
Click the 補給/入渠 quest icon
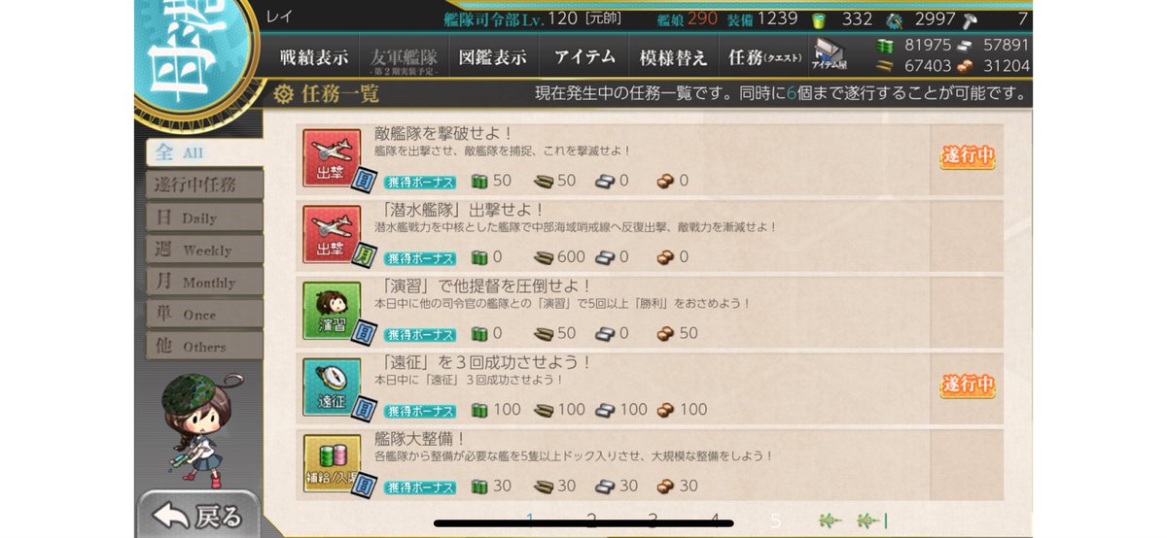coord(334,464)
